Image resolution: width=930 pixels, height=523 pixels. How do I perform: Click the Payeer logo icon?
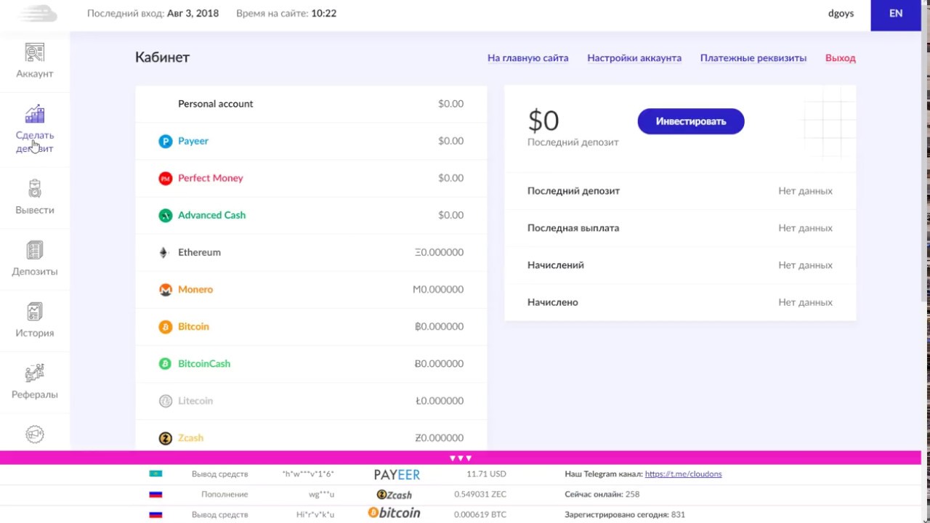click(166, 141)
